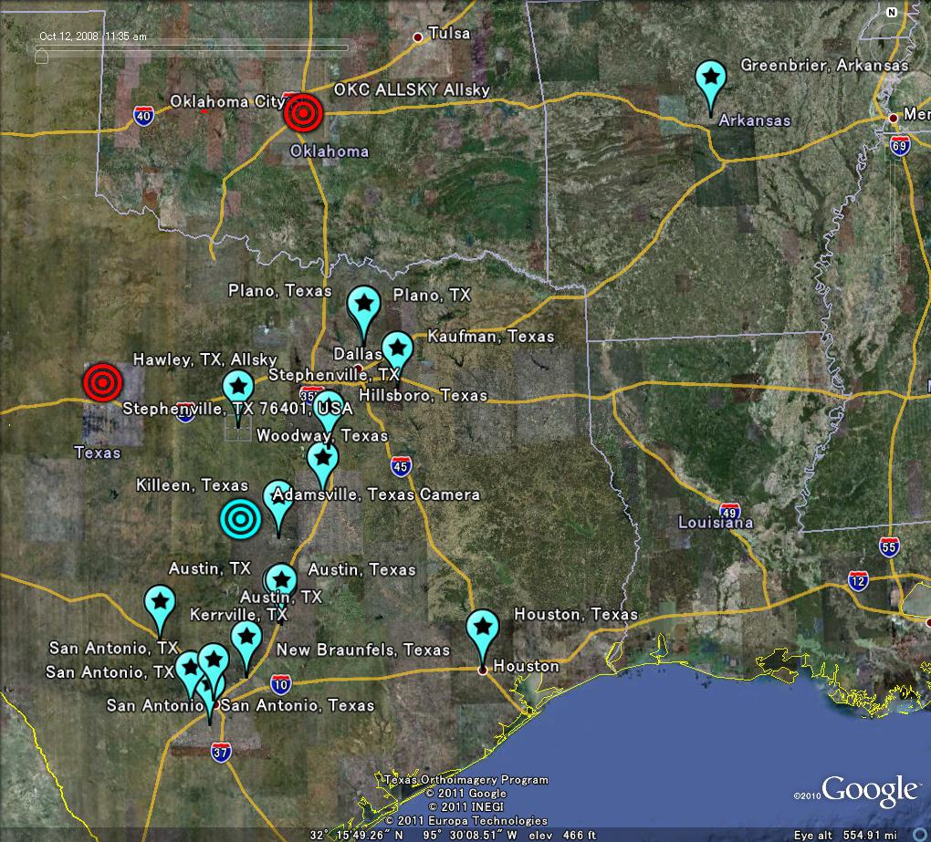Select the Hawley, TX Allsky bullseye marker
Viewport: 931px width, 842px height.
(101, 384)
